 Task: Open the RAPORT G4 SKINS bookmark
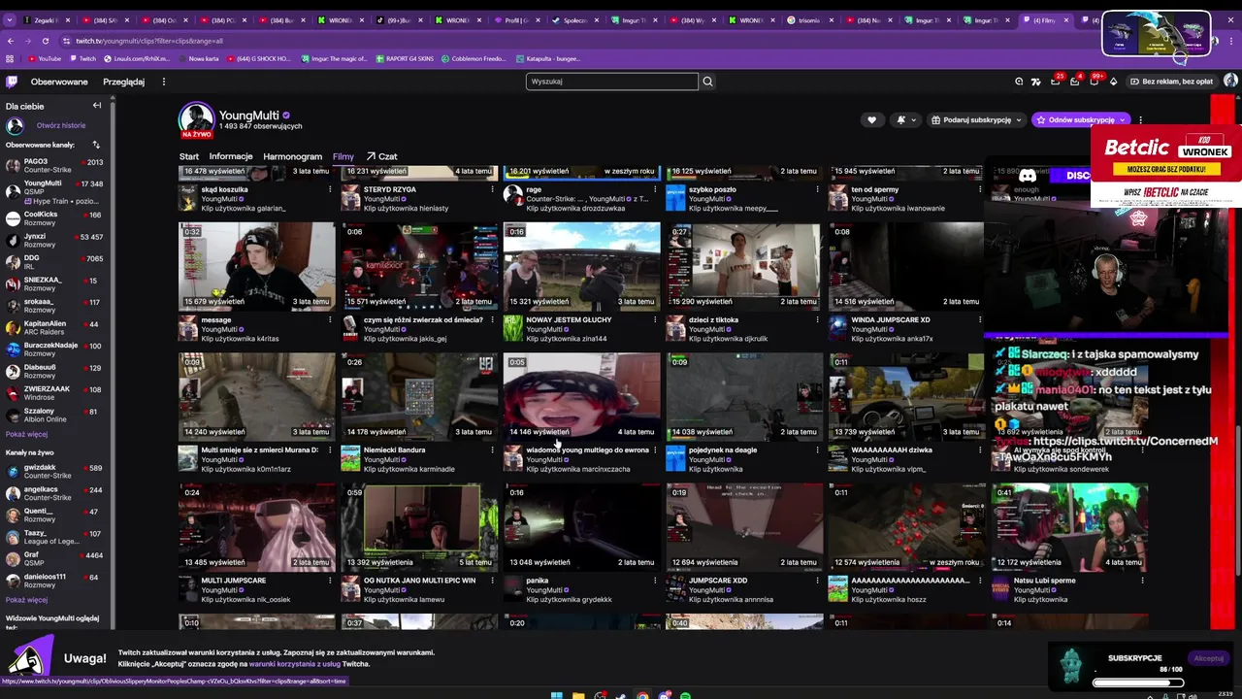(x=404, y=59)
